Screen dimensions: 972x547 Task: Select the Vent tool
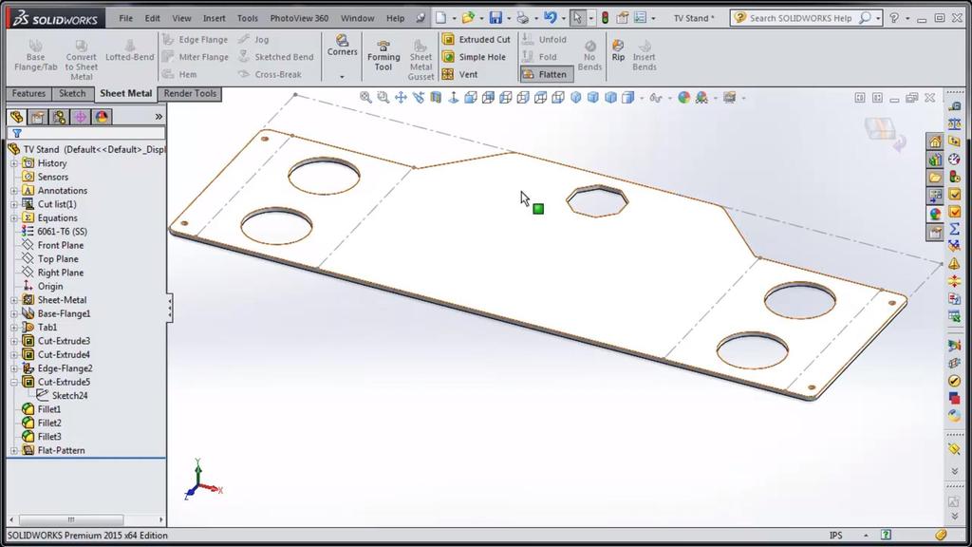(x=460, y=74)
